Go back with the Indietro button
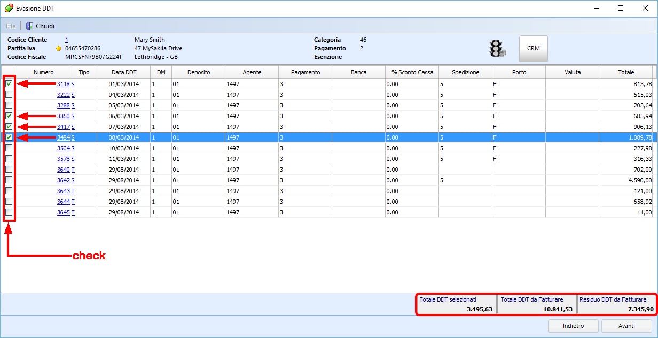The image size is (658, 338). click(x=573, y=326)
